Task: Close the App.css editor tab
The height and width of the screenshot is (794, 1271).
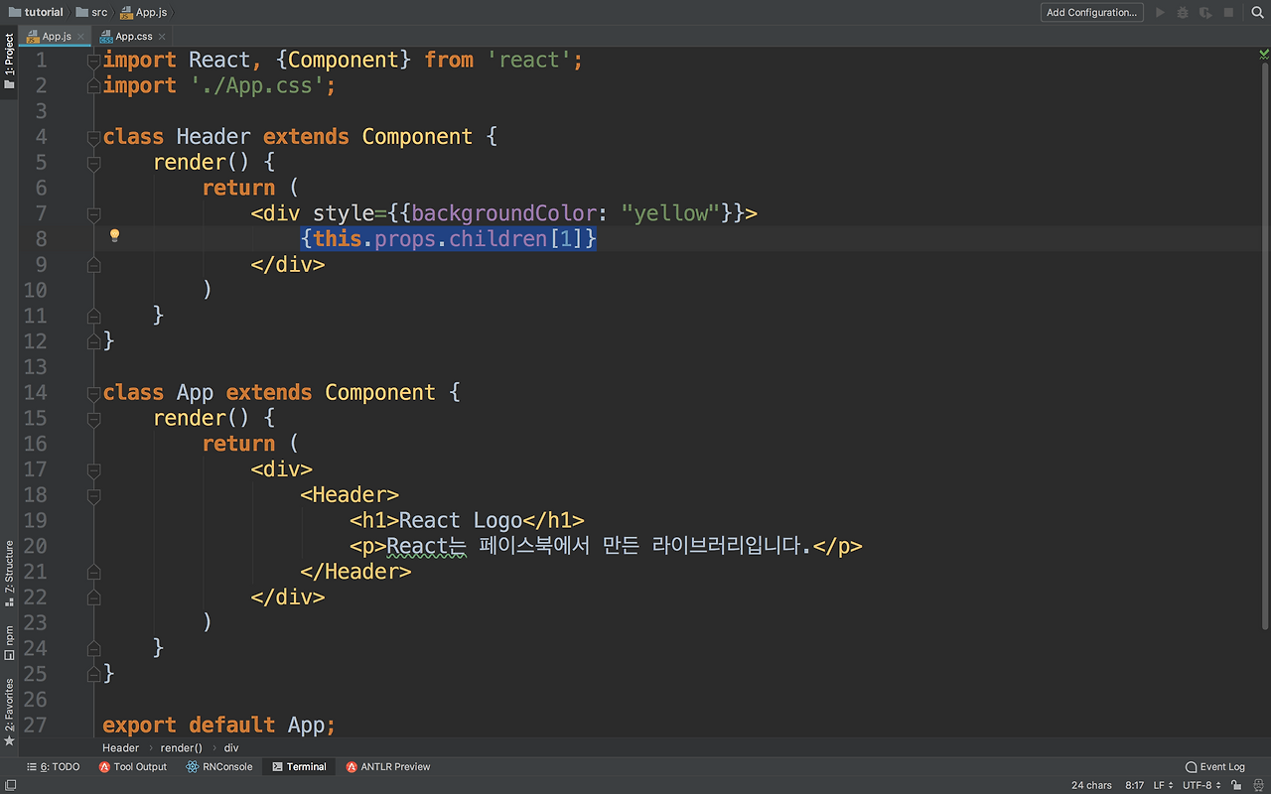Action: [162, 36]
